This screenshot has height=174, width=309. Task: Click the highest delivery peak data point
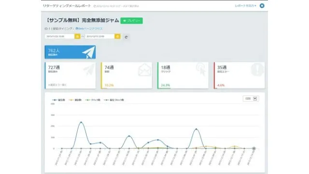tap(81, 122)
